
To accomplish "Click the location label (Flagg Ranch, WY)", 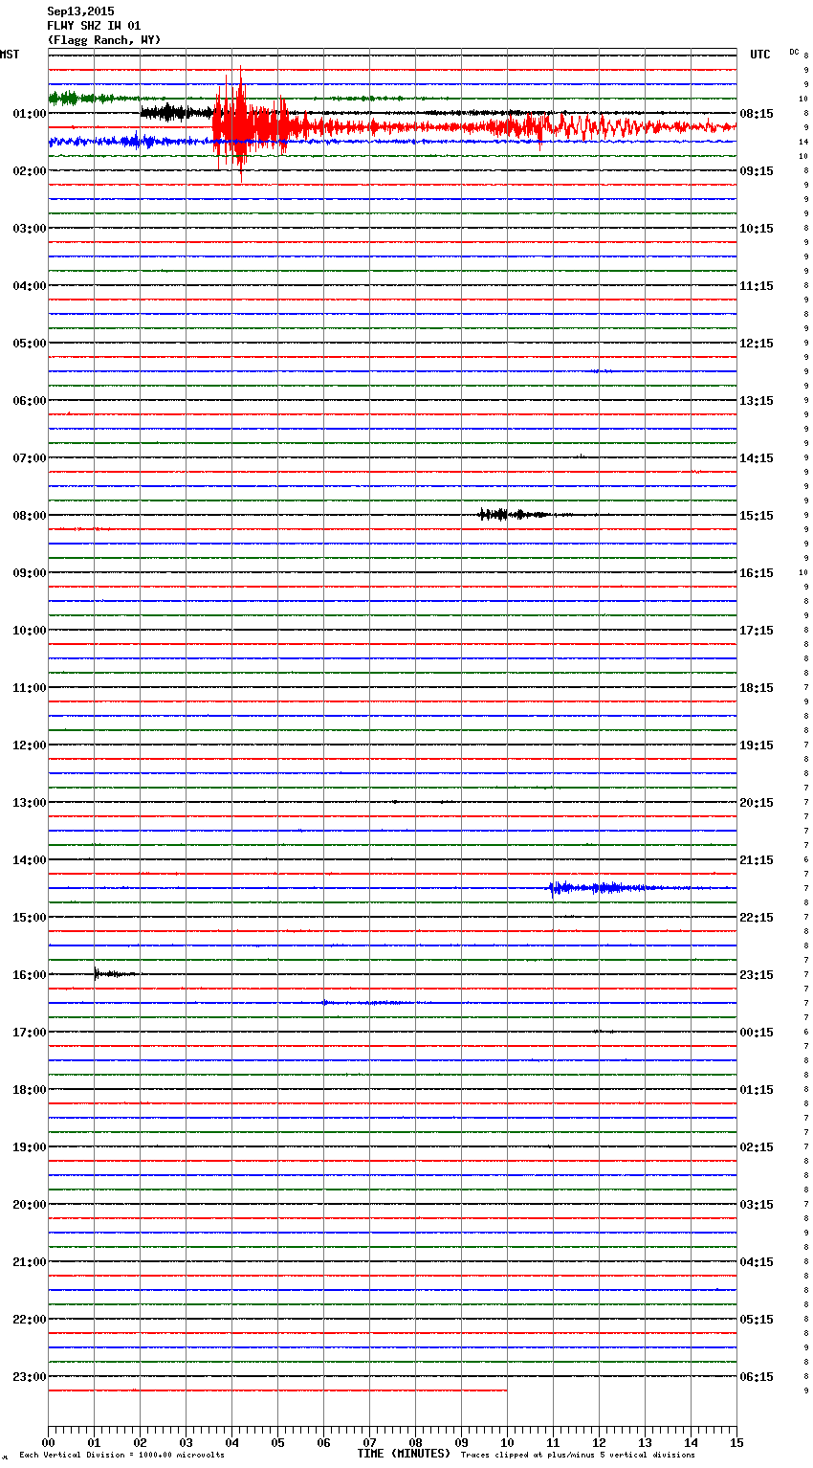I will [104, 40].
